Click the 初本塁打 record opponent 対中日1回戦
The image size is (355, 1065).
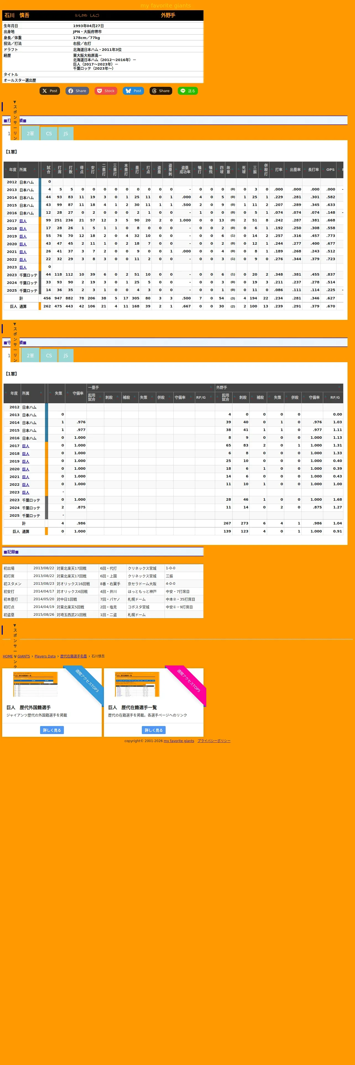click(x=67, y=599)
